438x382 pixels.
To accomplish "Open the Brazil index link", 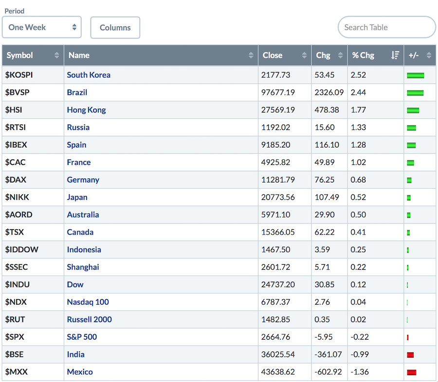I will click(77, 92).
